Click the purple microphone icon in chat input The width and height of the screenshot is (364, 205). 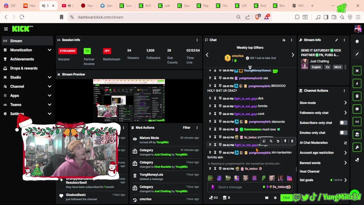tap(213, 187)
